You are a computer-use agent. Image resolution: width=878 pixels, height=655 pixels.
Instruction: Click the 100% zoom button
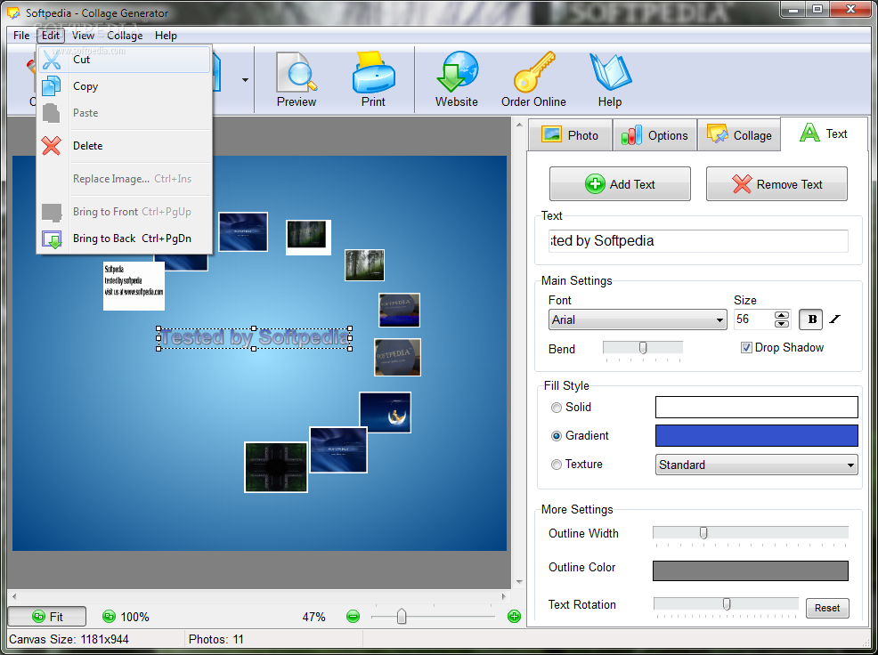pyautogui.click(x=126, y=617)
